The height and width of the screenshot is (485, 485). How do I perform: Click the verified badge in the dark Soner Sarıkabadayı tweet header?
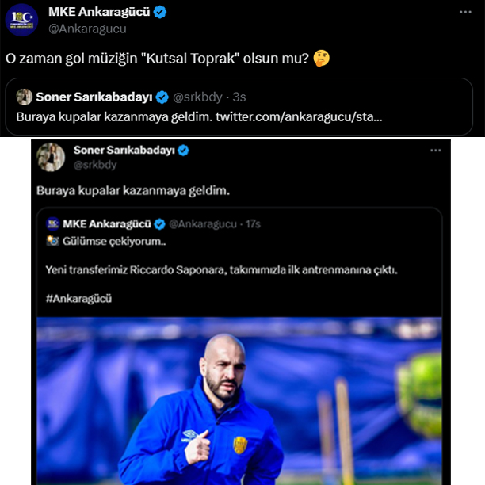pos(184,150)
